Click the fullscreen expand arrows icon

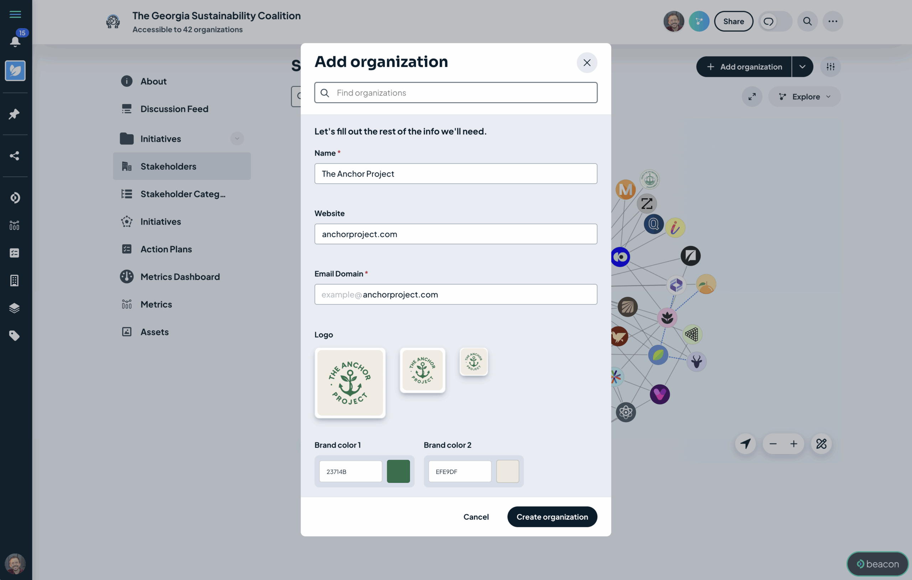[x=752, y=96]
